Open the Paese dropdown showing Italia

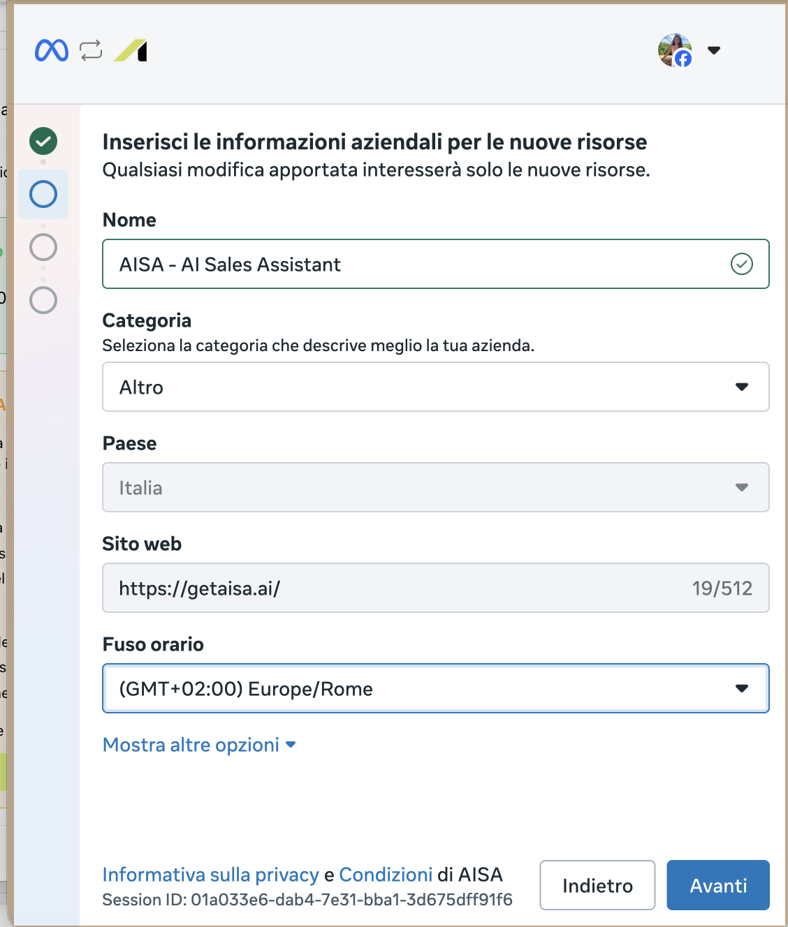click(436, 487)
